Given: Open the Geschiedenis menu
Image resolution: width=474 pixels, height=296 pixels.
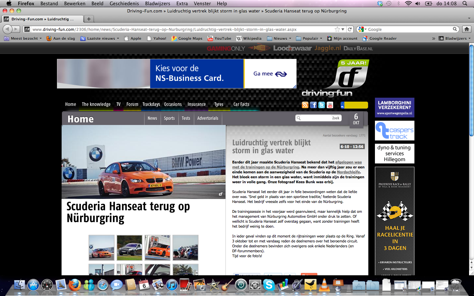Looking at the screenshot, I should point(124,3).
